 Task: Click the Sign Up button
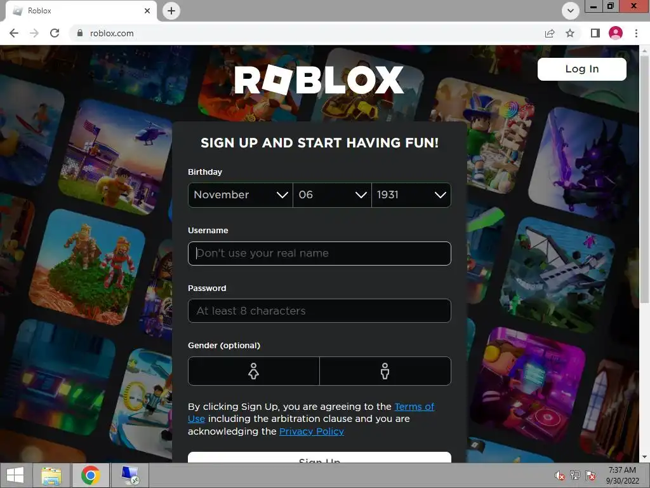pyautogui.click(x=319, y=457)
